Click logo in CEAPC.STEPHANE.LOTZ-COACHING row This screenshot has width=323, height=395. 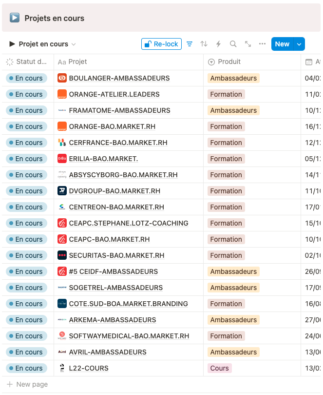pos(62,223)
